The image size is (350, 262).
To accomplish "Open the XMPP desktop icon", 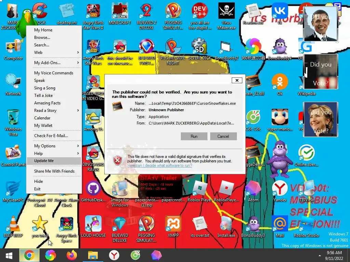I will pos(173,227).
